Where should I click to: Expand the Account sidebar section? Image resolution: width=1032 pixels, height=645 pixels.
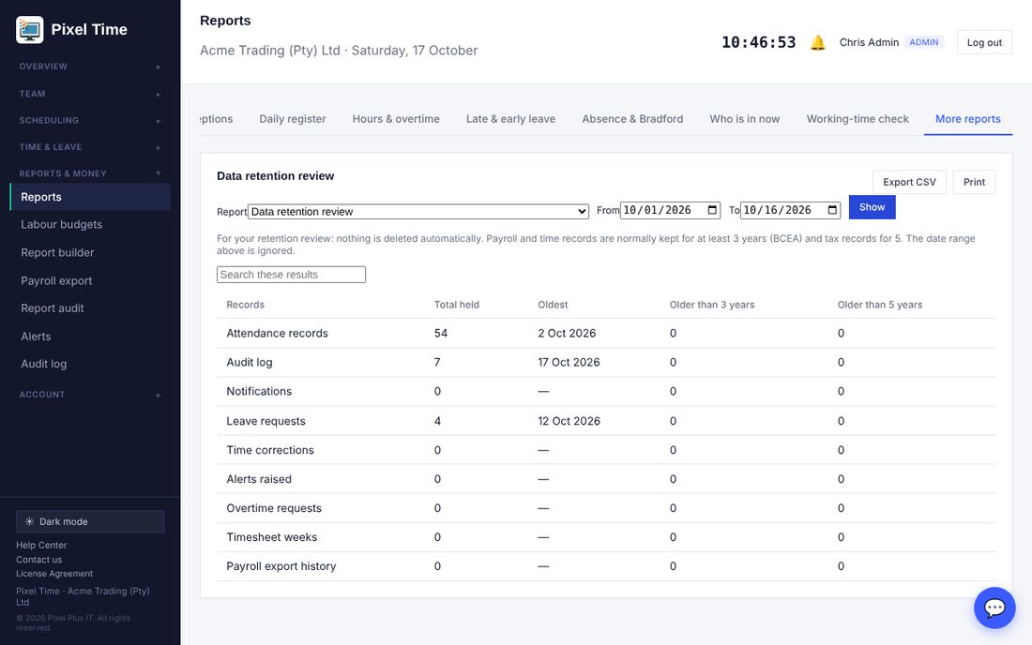90,395
